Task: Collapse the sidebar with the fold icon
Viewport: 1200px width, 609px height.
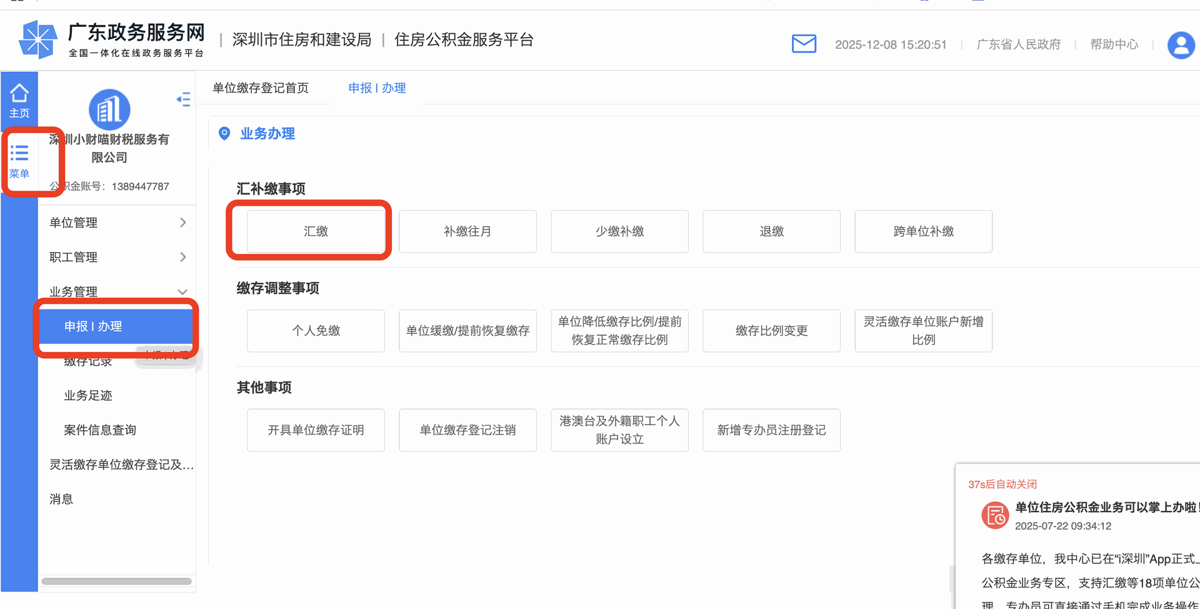Action: [x=183, y=99]
